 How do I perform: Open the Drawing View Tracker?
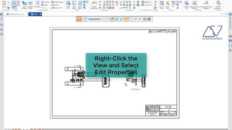(x=195, y=5)
